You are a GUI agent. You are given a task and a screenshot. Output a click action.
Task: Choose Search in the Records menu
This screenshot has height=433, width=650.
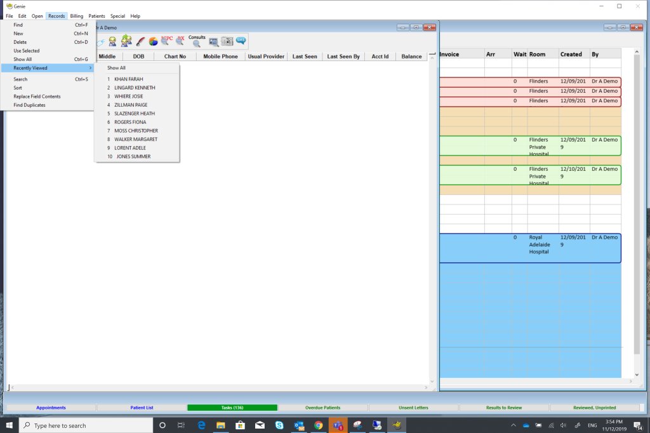[48, 79]
